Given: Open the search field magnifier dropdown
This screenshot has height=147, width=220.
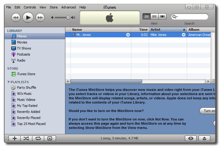Looking at the screenshot, I should click(x=175, y=17).
